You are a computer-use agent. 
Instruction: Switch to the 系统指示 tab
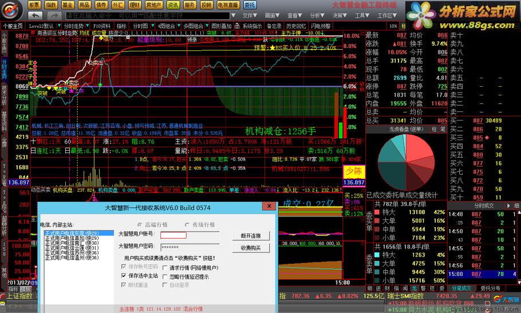(x=252, y=26)
